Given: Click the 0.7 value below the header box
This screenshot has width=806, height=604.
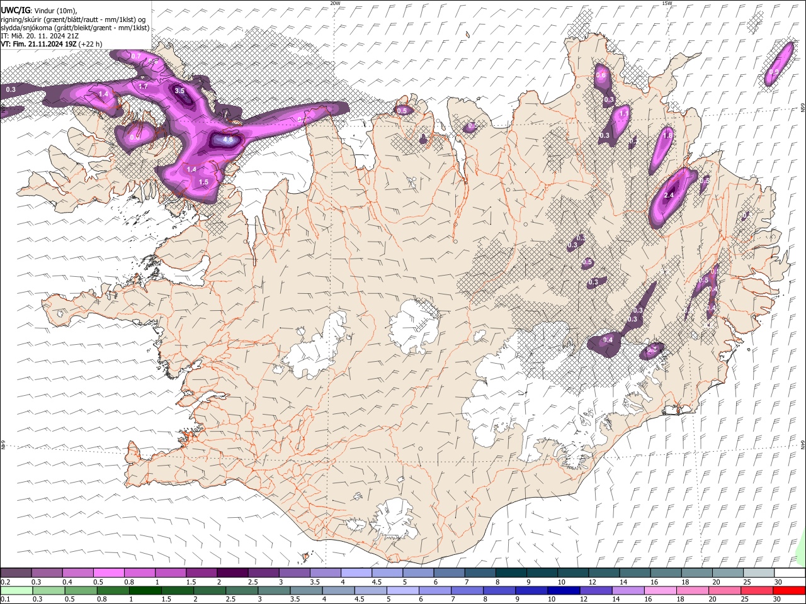Looking at the screenshot, I should (136, 56).
